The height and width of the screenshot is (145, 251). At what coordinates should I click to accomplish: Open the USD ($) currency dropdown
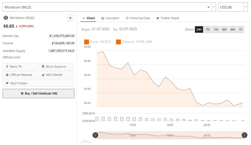tap(246, 7)
